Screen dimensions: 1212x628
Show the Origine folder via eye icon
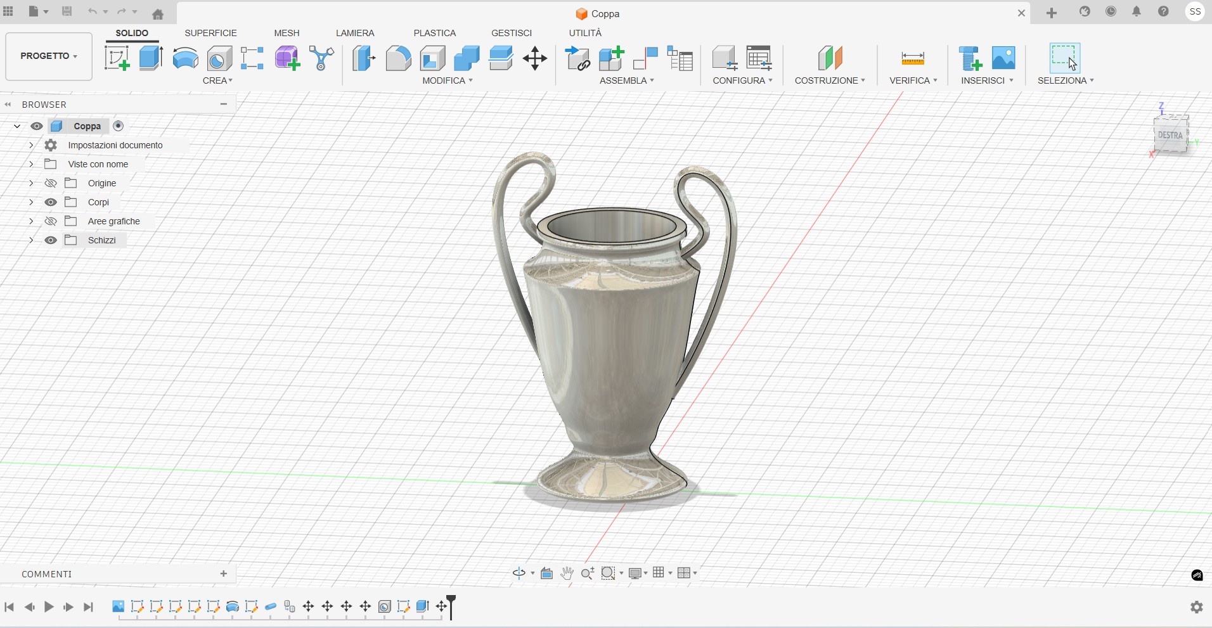tap(51, 183)
